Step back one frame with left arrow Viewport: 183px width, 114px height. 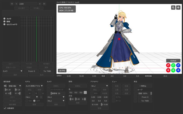point(16,4)
